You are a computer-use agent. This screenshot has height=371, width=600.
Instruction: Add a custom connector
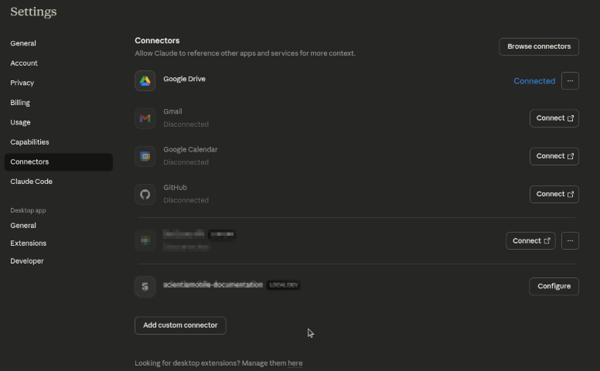180,325
